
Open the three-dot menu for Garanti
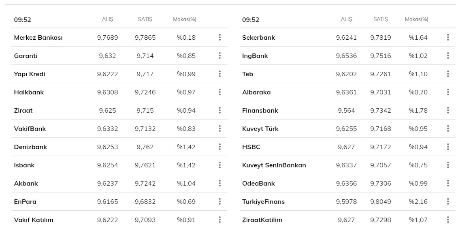coord(219,56)
